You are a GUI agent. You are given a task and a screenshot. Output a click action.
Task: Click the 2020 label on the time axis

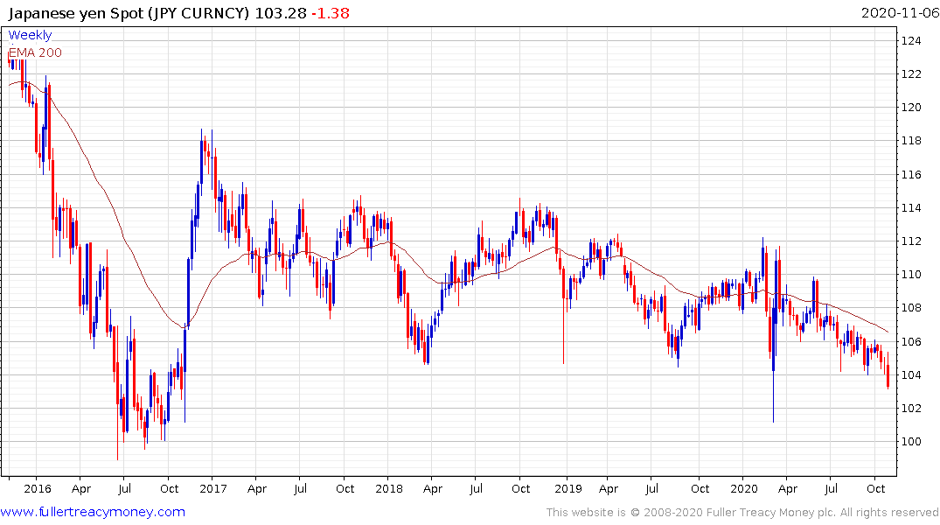[x=743, y=488]
